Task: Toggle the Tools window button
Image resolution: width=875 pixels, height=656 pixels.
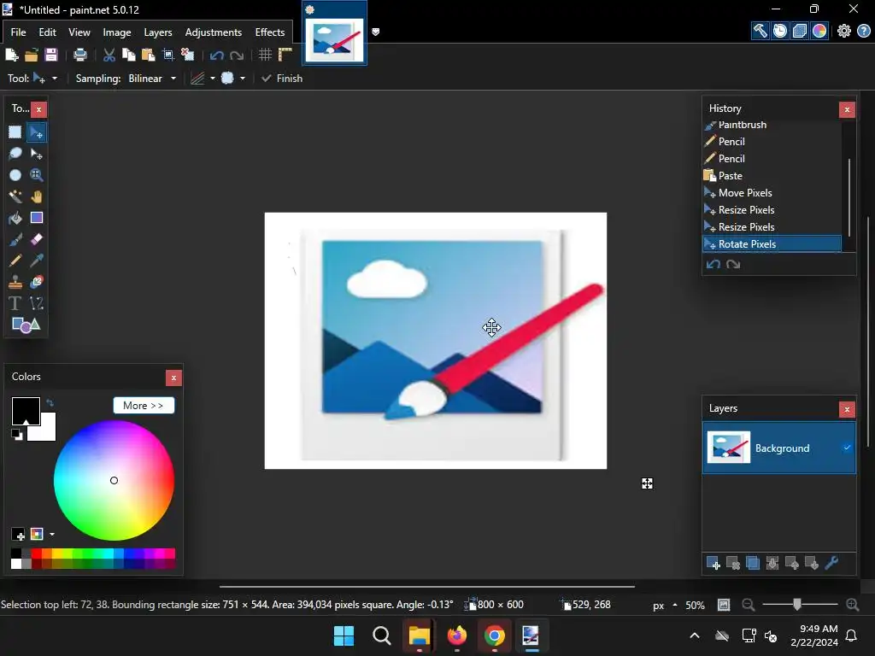Action: 760,31
